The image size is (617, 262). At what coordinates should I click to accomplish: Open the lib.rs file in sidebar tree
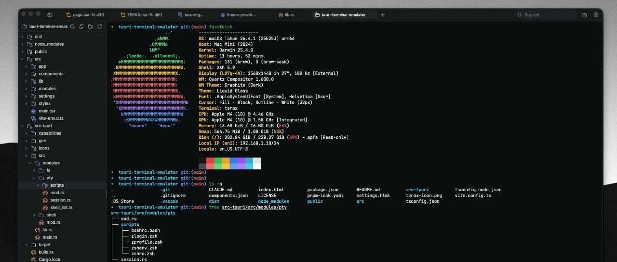(x=47, y=230)
